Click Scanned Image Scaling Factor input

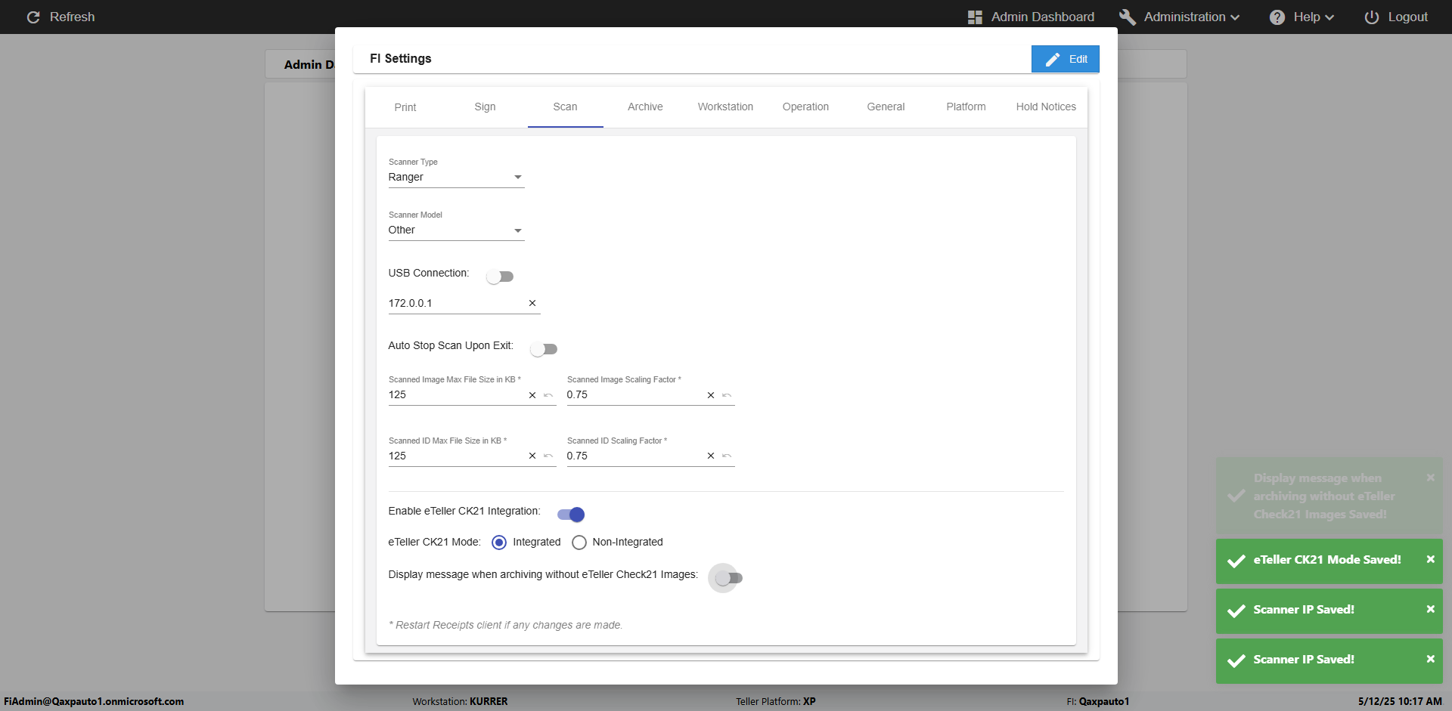click(x=634, y=395)
